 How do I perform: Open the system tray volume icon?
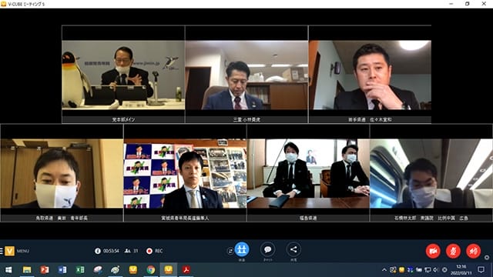tap(436, 270)
